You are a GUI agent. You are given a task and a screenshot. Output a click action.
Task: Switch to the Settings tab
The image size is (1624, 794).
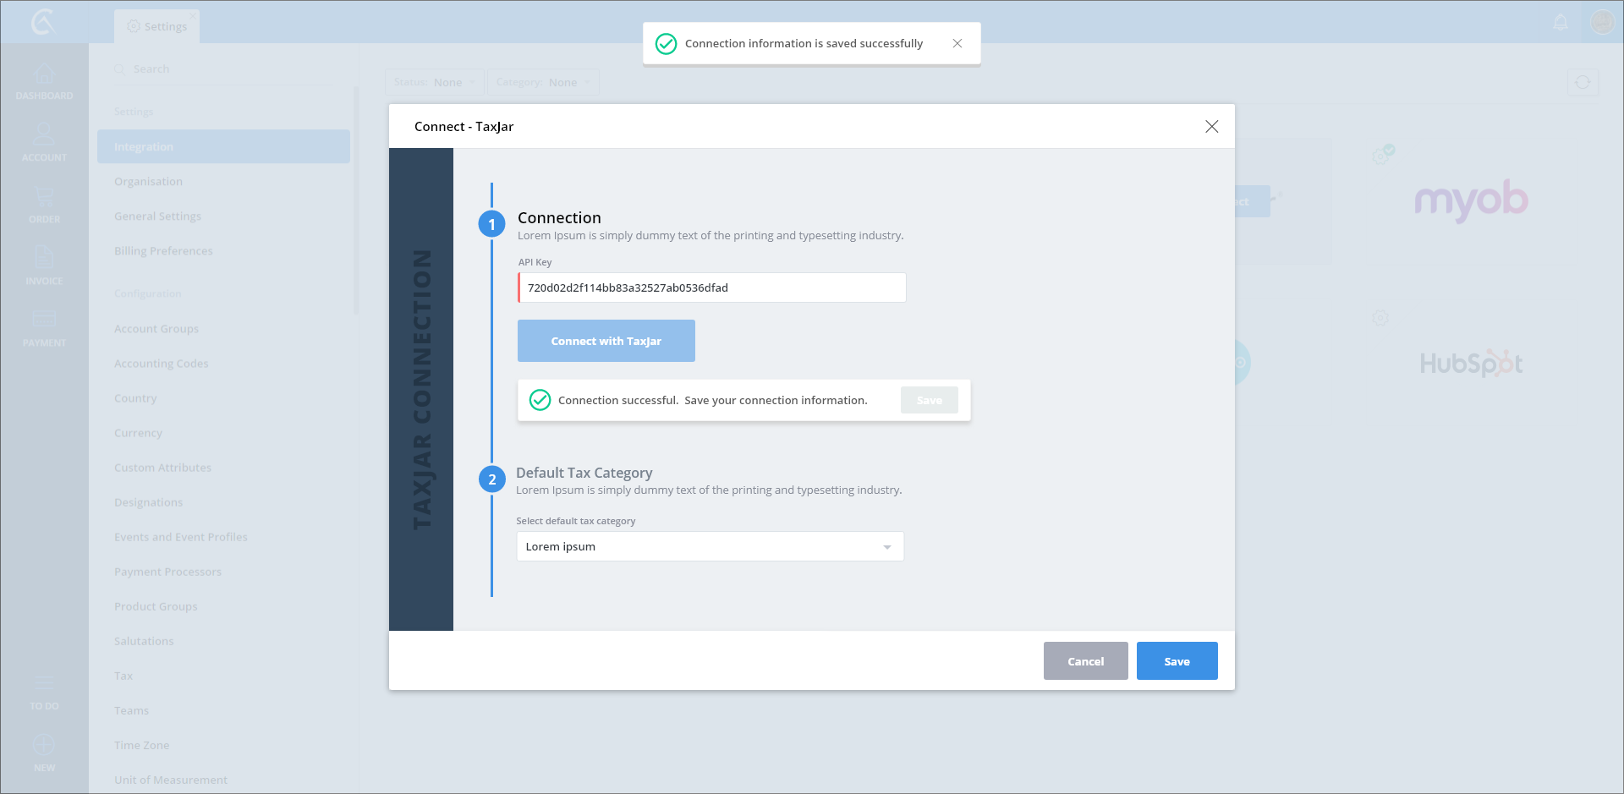click(x=157, y=26)
